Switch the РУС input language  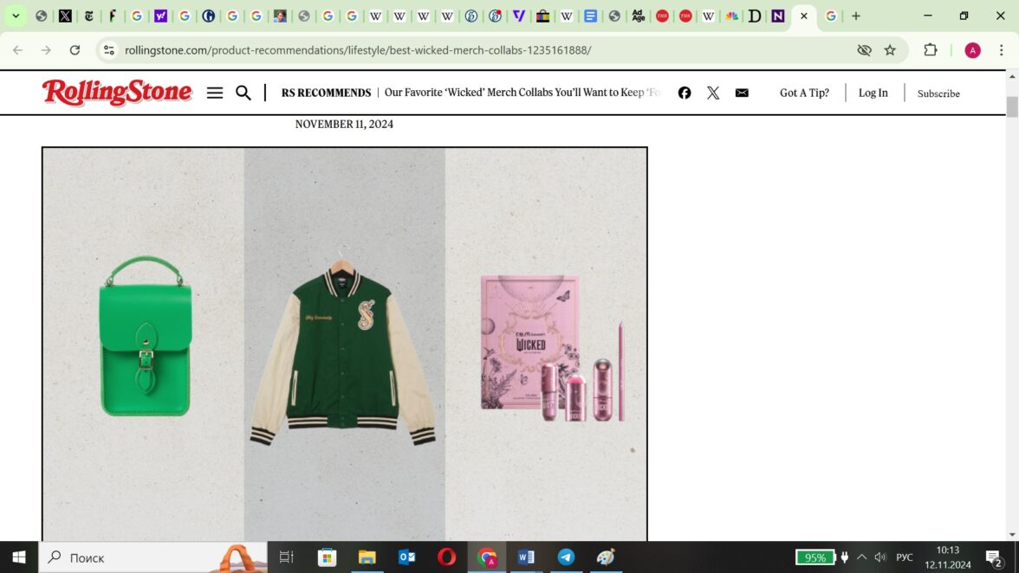point(905,557)
